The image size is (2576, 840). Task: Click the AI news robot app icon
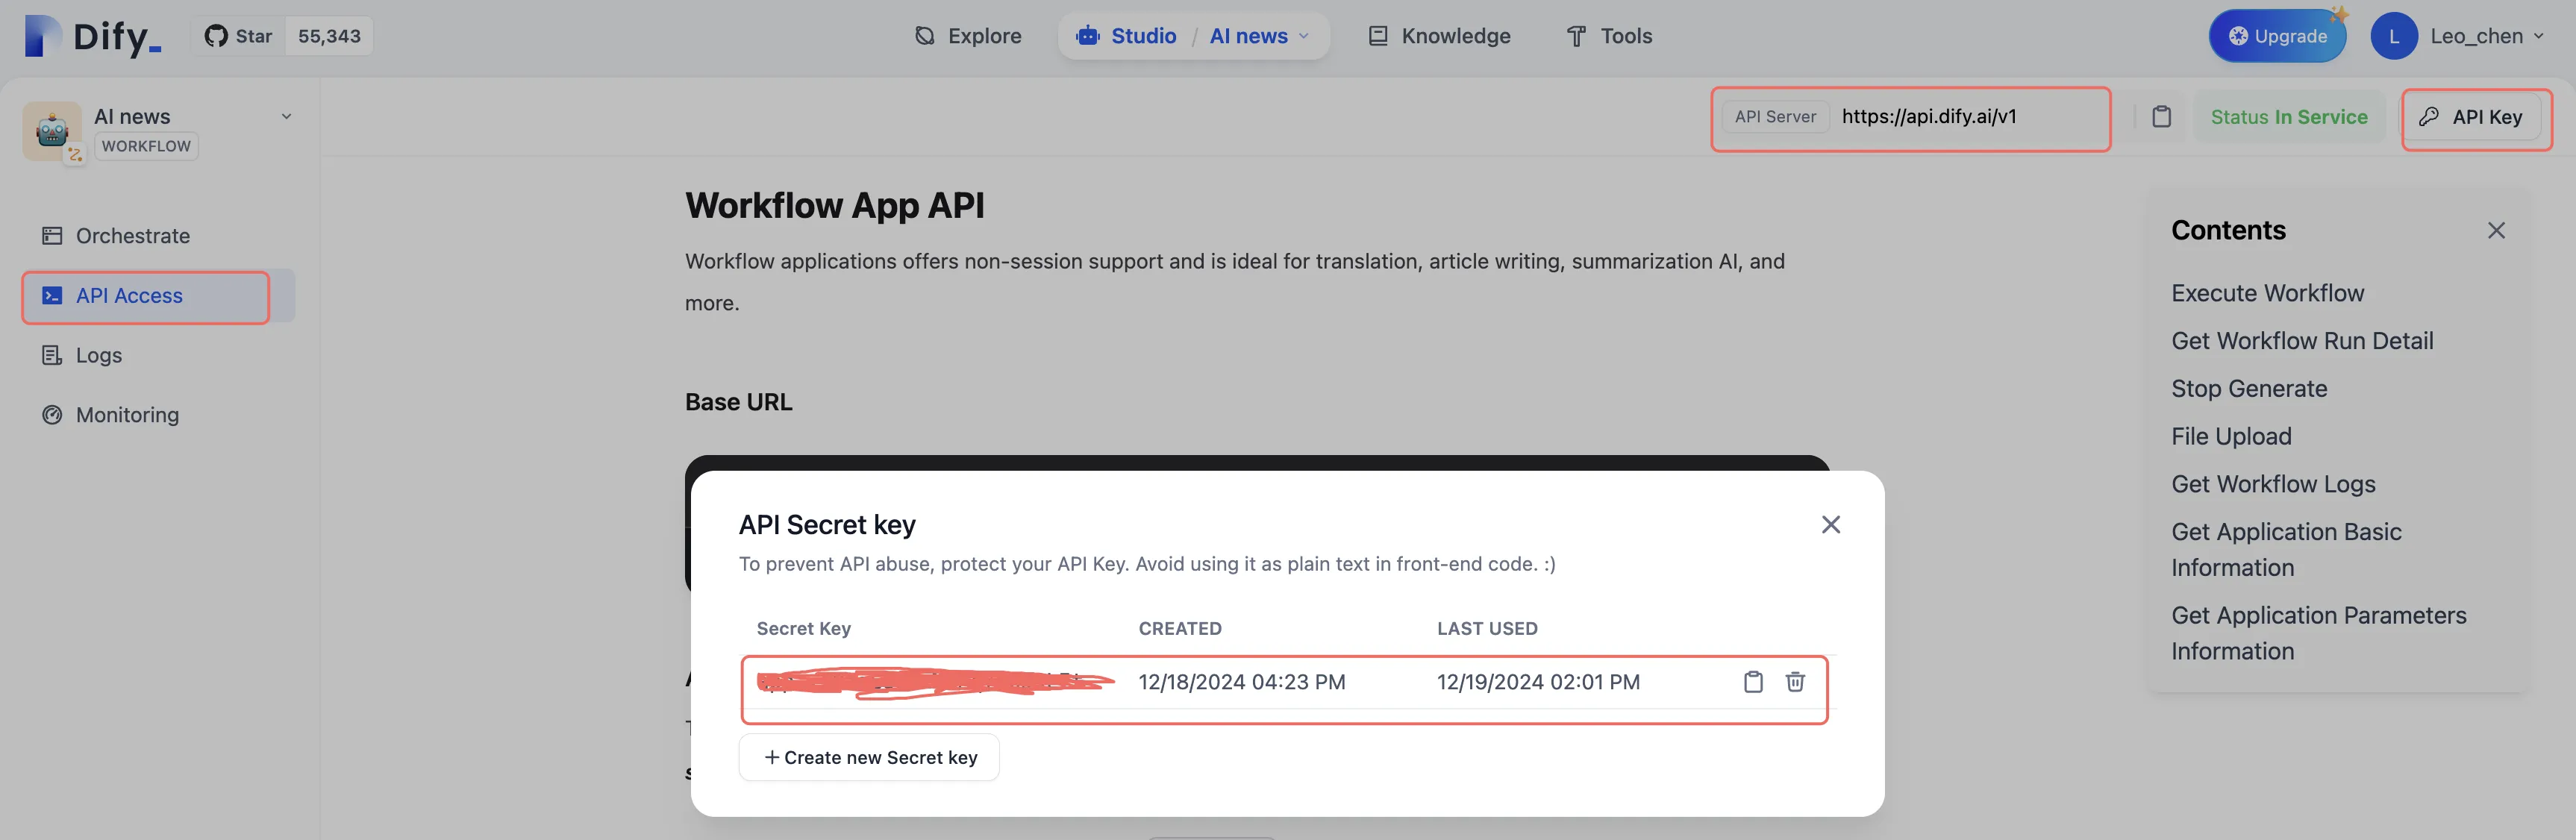pyautogui.click(x=52, y=130)
